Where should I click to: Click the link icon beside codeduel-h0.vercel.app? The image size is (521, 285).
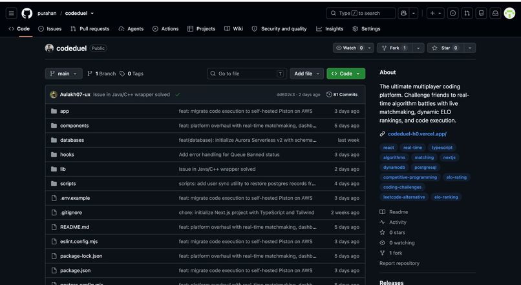383,134
